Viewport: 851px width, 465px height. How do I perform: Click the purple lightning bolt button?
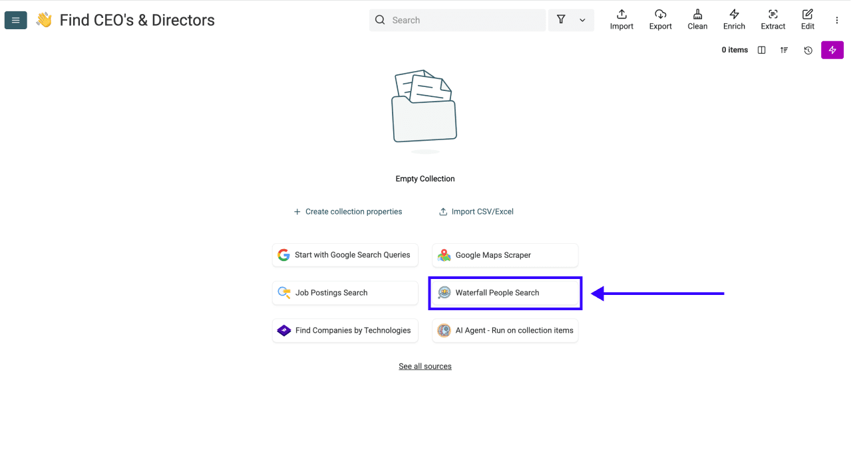[832, 50]
